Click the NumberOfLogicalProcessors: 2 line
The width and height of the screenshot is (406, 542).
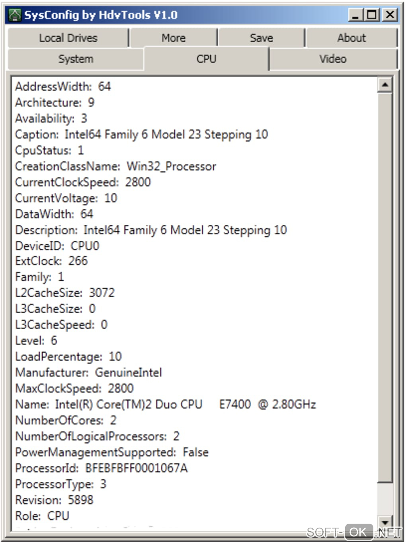98,436
